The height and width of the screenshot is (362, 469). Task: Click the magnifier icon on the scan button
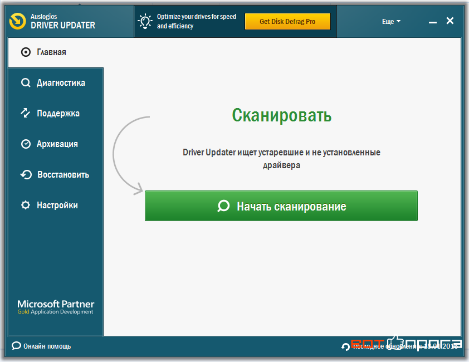(223, 206)
